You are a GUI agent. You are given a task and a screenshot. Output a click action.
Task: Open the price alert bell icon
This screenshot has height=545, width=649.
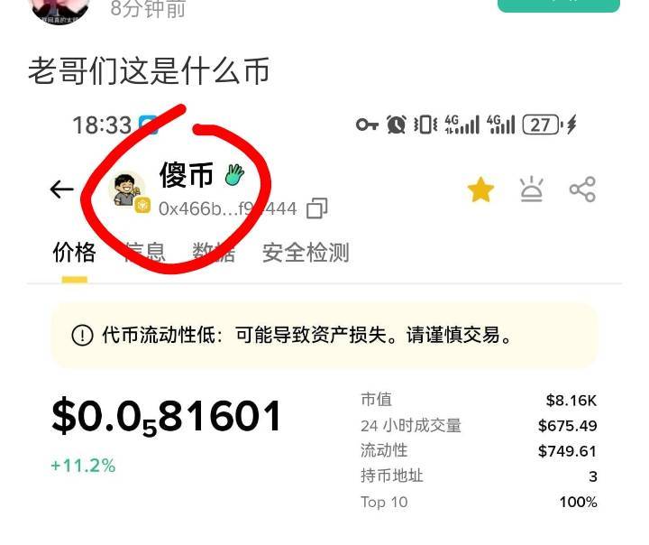tap(532, 189)
